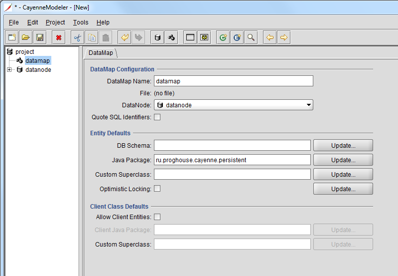Select the 'datamap' tree item
The width and height of the screenshot is (398, 276).
point(38,60)
